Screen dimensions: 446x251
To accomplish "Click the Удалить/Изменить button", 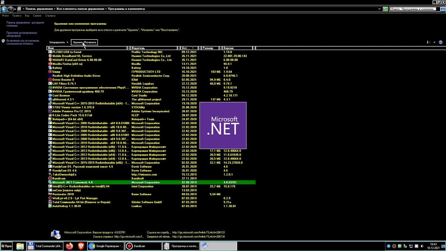I will (84, 42).
